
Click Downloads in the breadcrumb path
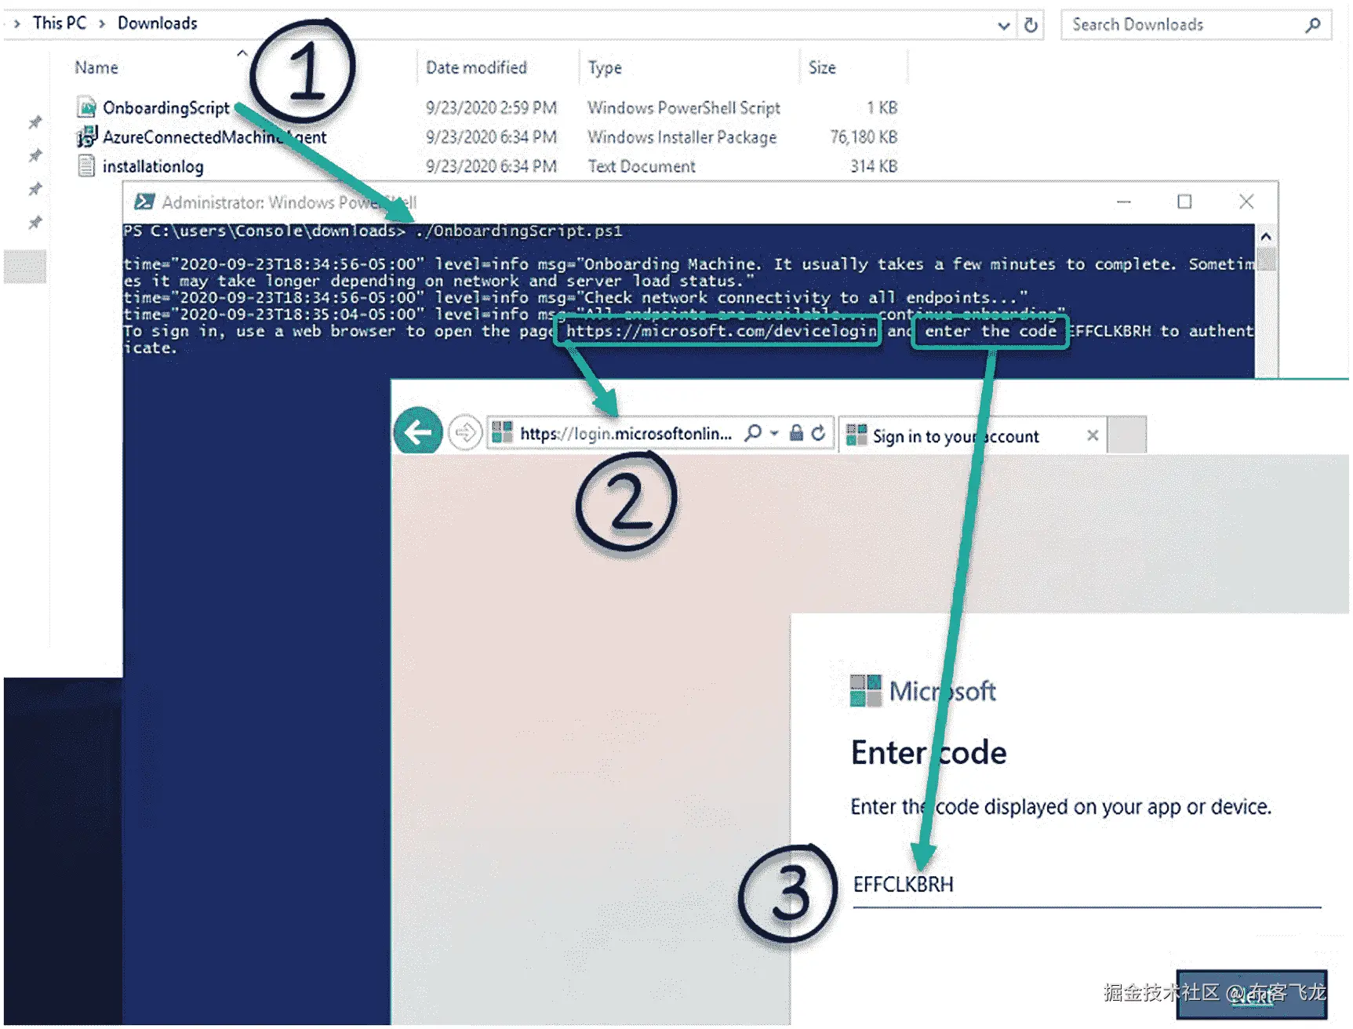[158, 24]
